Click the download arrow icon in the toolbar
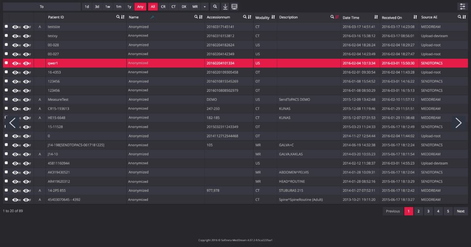 coord(225,6)
